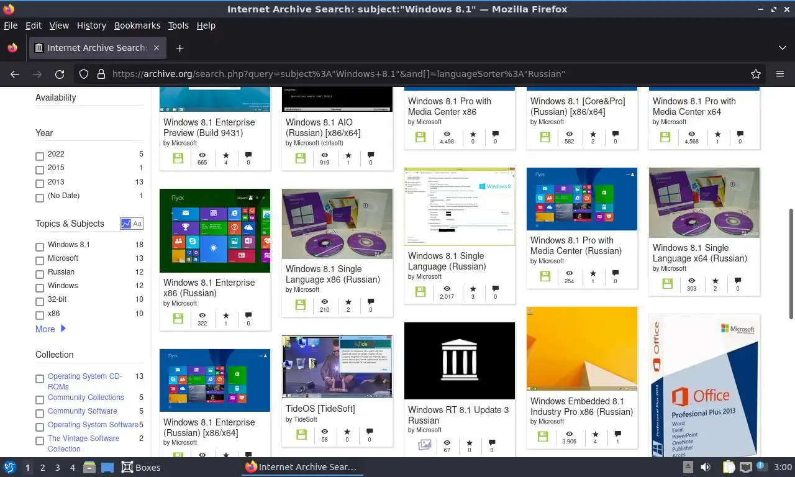Image resolution: width=795 pixels, height=477 pixels.
Task: Open the Firefox hamburger application menu
Action: tap(780, 74)
